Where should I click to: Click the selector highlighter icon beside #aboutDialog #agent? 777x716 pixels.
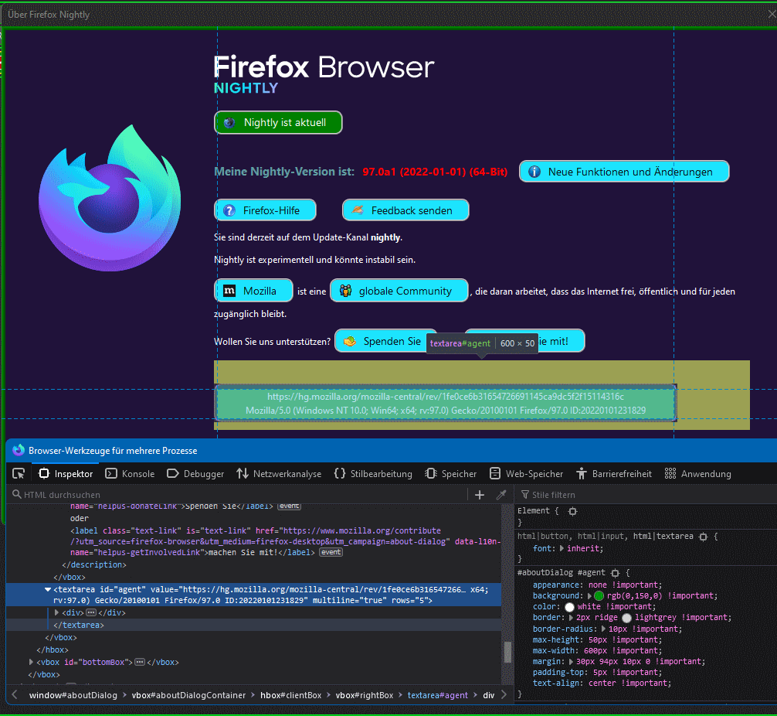615,573
